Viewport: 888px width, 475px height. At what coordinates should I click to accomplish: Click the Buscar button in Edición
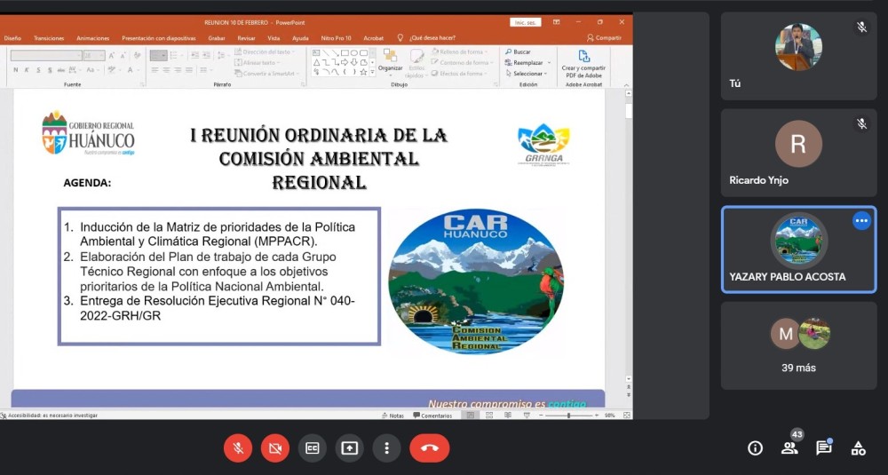(519, 52)
